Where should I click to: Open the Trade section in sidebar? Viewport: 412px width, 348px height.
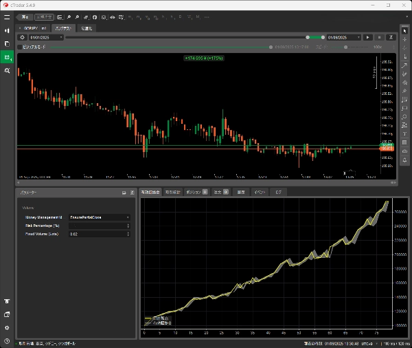pos(7,31)
